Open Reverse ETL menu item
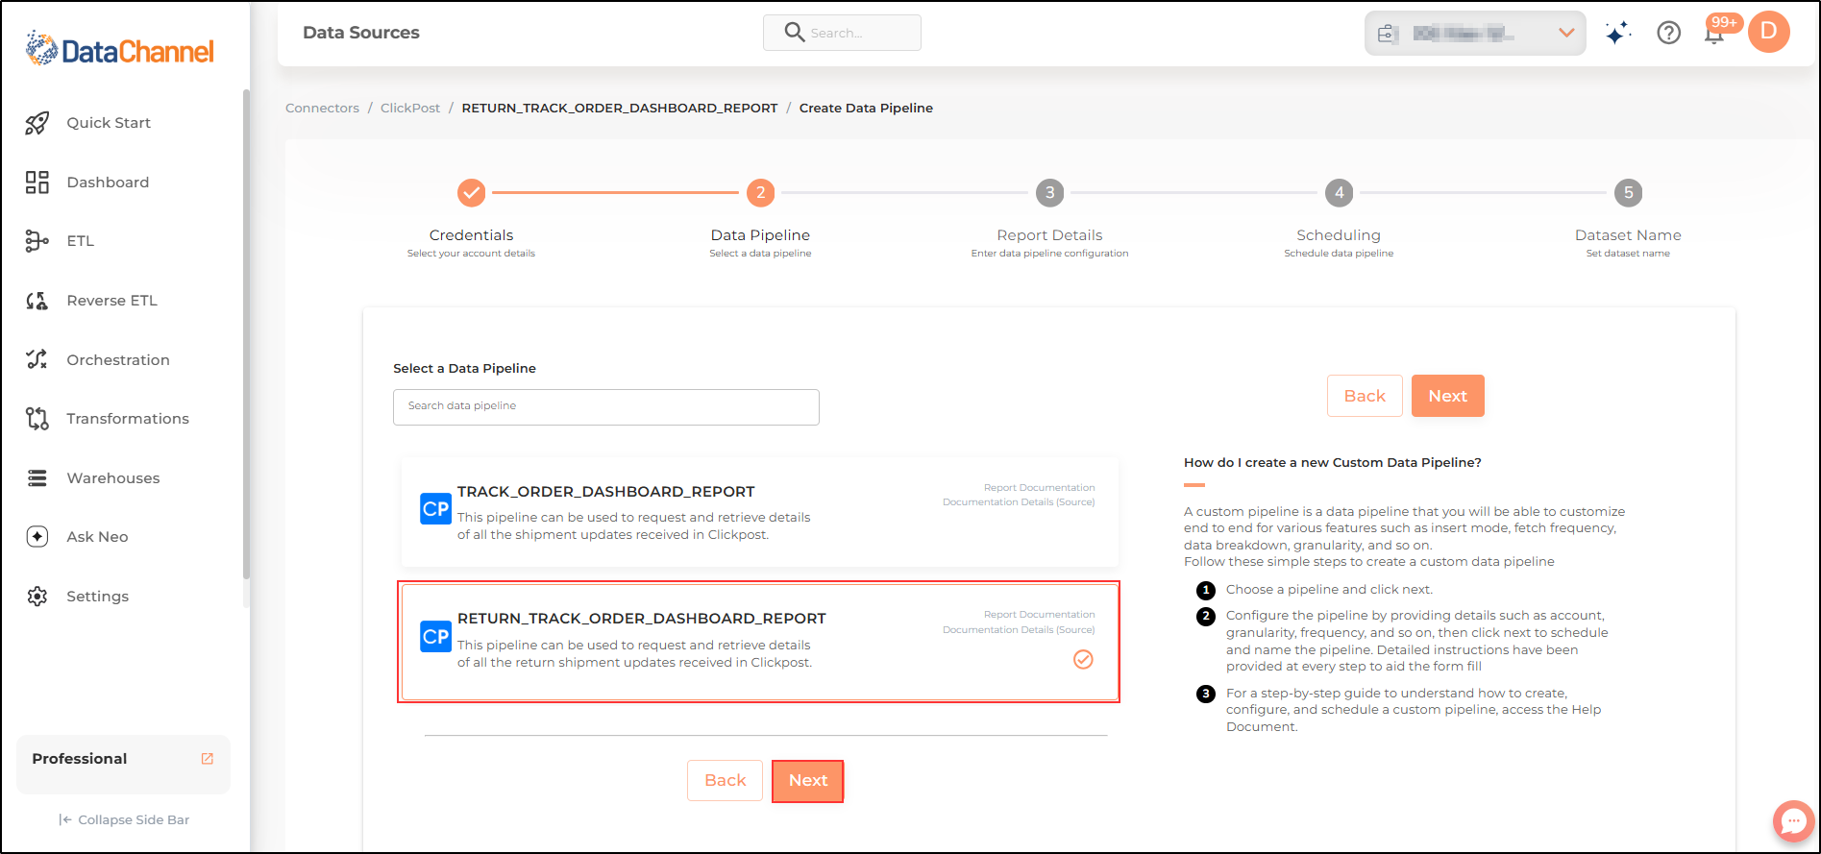 click(111, 301)
